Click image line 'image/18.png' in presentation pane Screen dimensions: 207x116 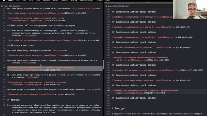tap(151, 80)
